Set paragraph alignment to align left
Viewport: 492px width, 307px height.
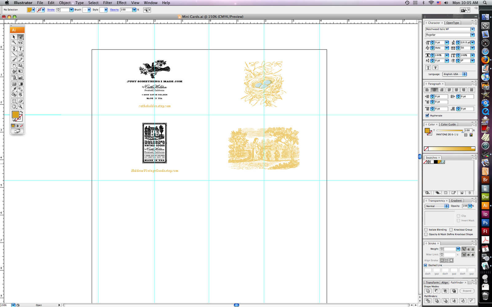click(x=427, y=90)
